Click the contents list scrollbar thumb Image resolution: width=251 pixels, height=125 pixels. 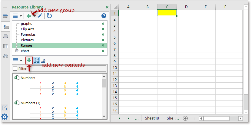click(x=104, y=83)
